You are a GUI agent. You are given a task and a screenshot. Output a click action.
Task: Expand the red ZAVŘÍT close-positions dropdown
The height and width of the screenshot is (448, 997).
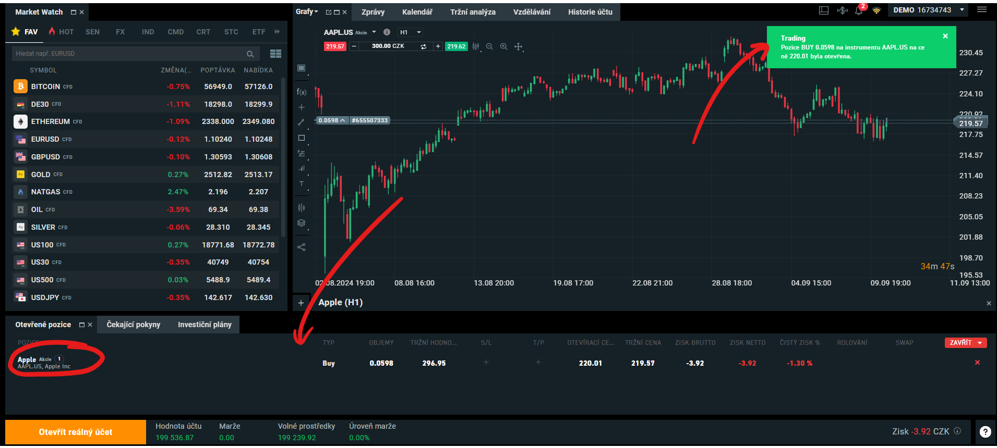click(x=980, y=343)
